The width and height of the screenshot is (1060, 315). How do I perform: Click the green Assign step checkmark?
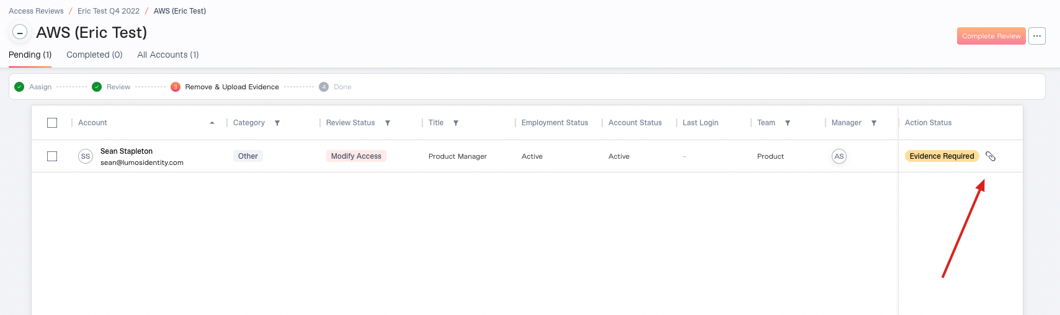pyautogui.click(x=19, y=87)
